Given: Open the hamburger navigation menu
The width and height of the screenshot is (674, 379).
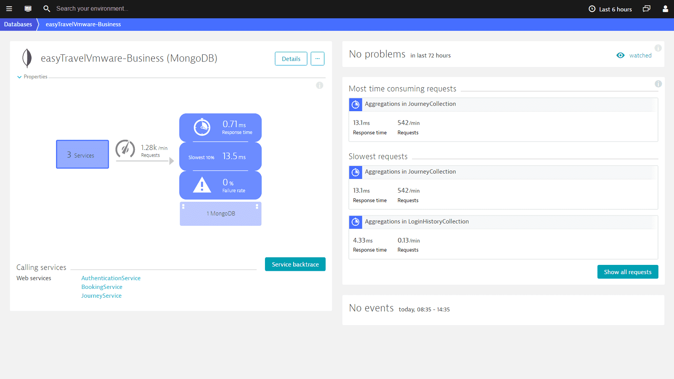Looking at the screenshot, I should (x=9, y=8).
